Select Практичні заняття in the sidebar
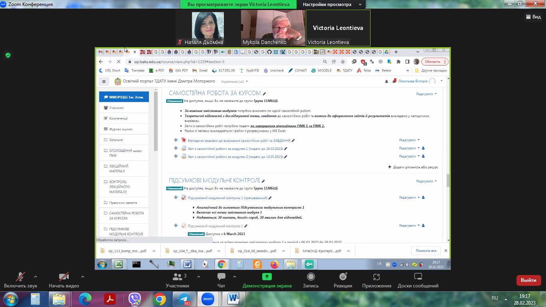Screen dimensions: 546x307 coord(124,203)
